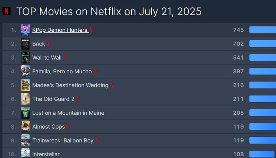Click the Netflix icon after Wall to Wall

pyautogui.click(x=65, y=57)
